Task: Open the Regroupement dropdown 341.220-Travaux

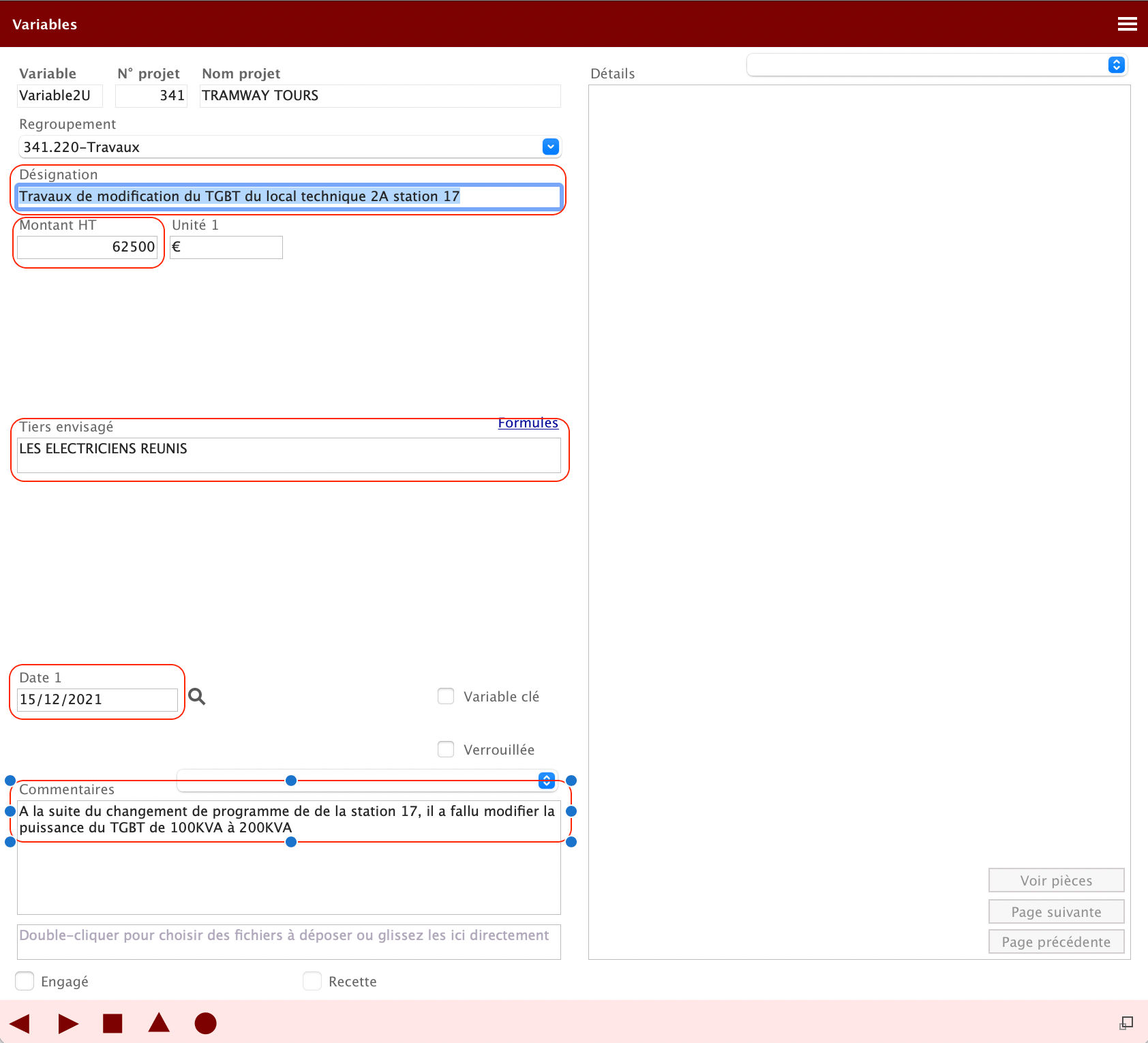Action: click(290, 147)
